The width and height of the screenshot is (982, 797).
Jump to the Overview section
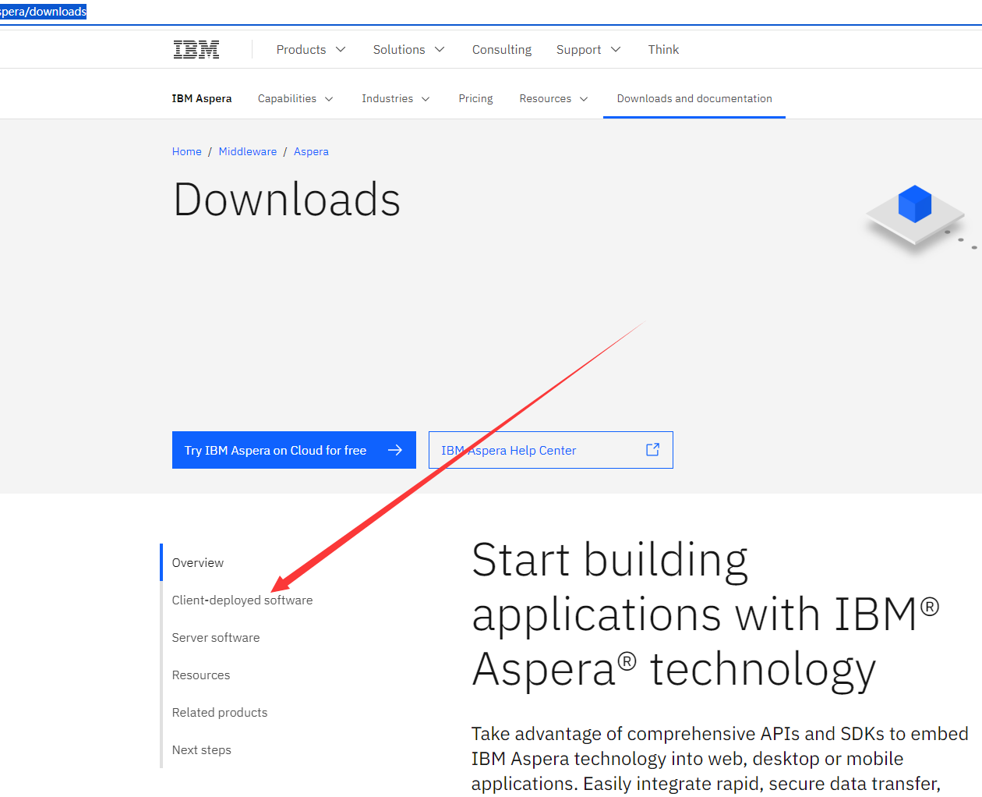tap(198, 562)
